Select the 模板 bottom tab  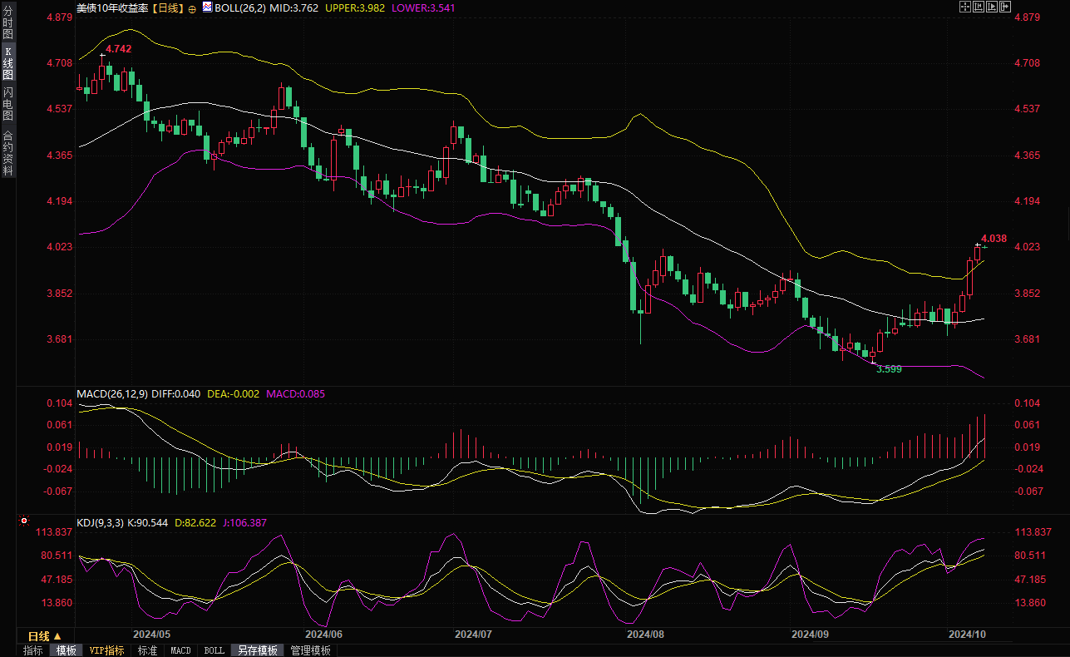pos(66,650)
